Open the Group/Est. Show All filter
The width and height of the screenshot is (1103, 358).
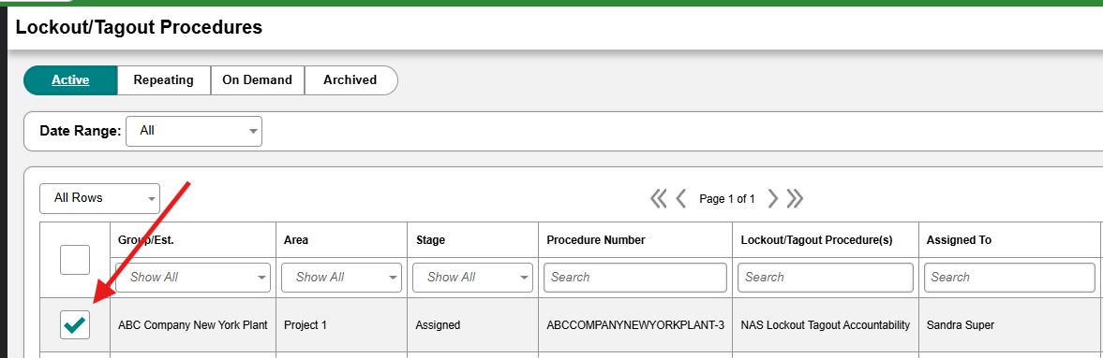(193, 278)
